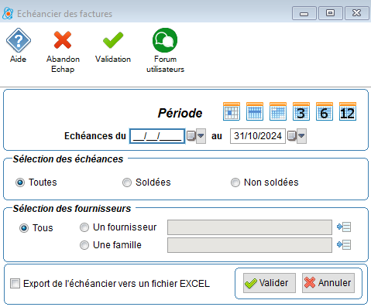Click the Validation green checkmark icon
The height and width of the screenshot is (307, 371).
point(113,40)
